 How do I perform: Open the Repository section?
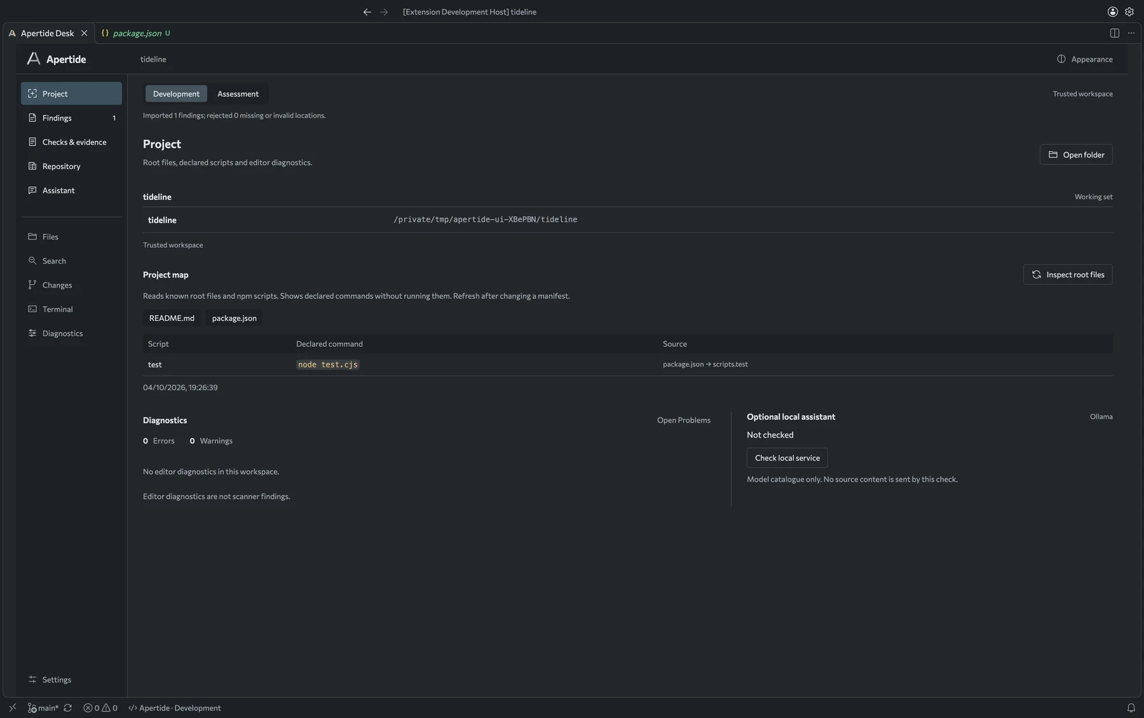[x=71, y=166]
